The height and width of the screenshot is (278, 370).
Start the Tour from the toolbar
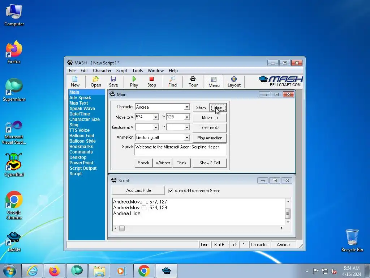(x=193, y=81)
